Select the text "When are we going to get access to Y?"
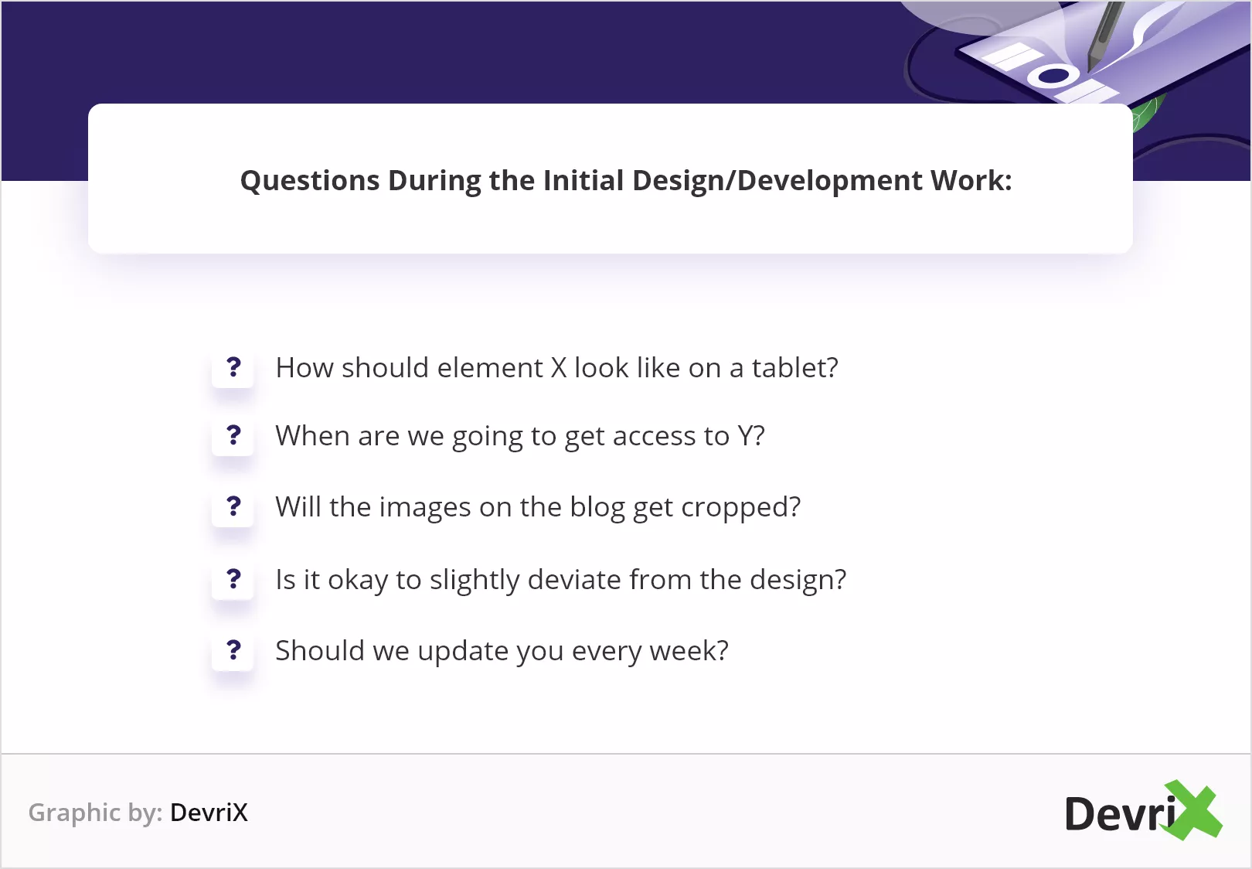The height and width of the screenshot is (869, 1252). [520, 437]
